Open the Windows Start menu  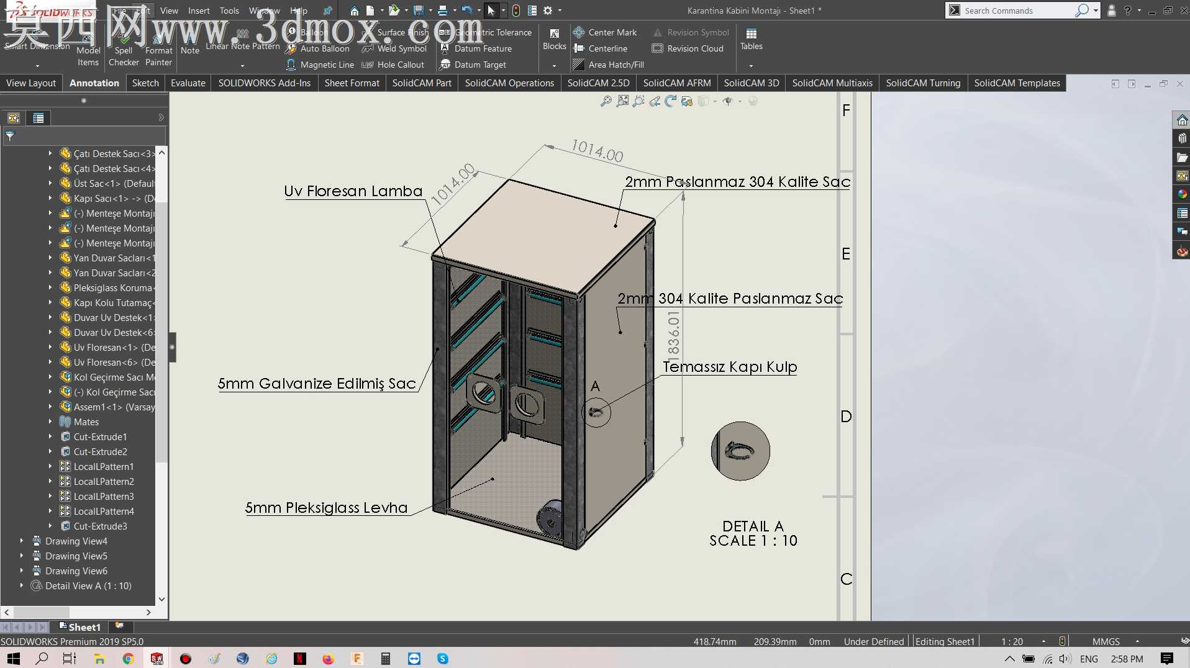point(13,659)
